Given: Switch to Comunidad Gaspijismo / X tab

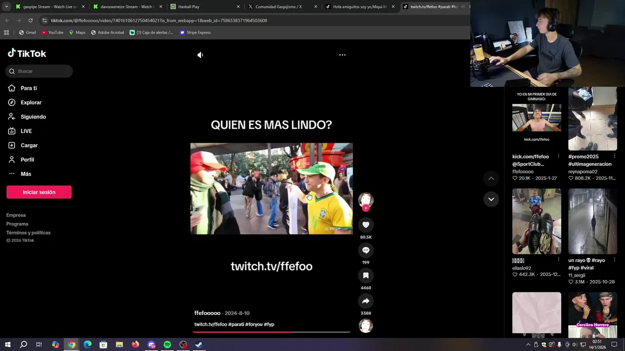Looking at the screenshot, I should [x=282, y=7].
